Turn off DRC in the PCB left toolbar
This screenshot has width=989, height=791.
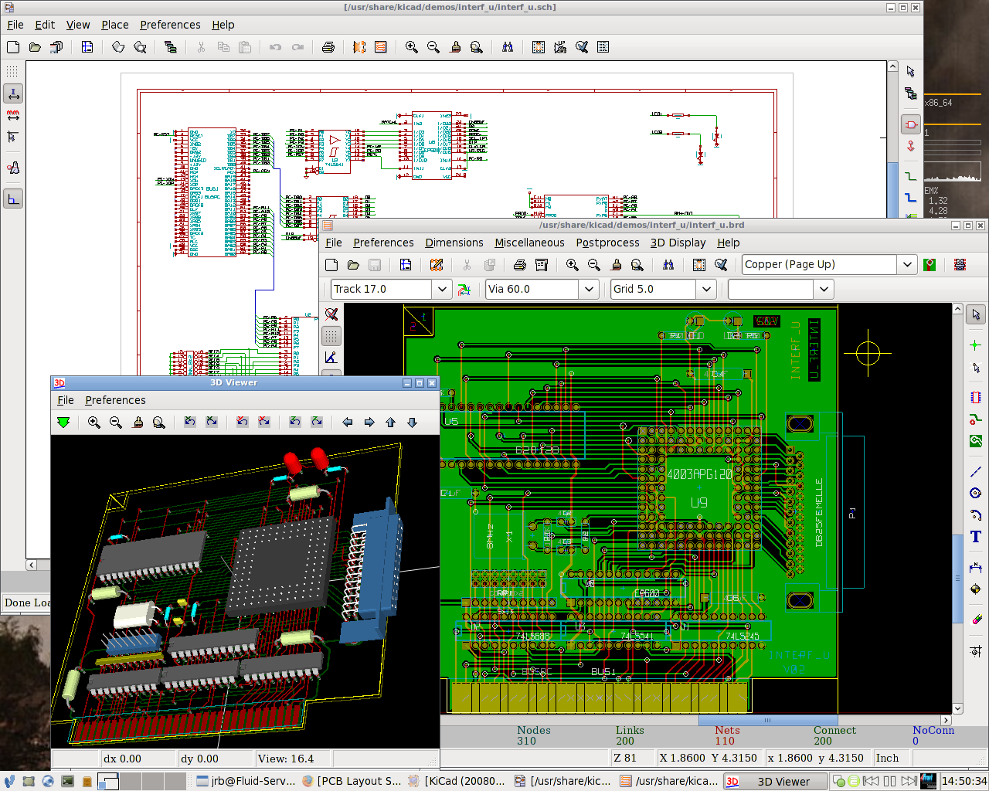331,314
